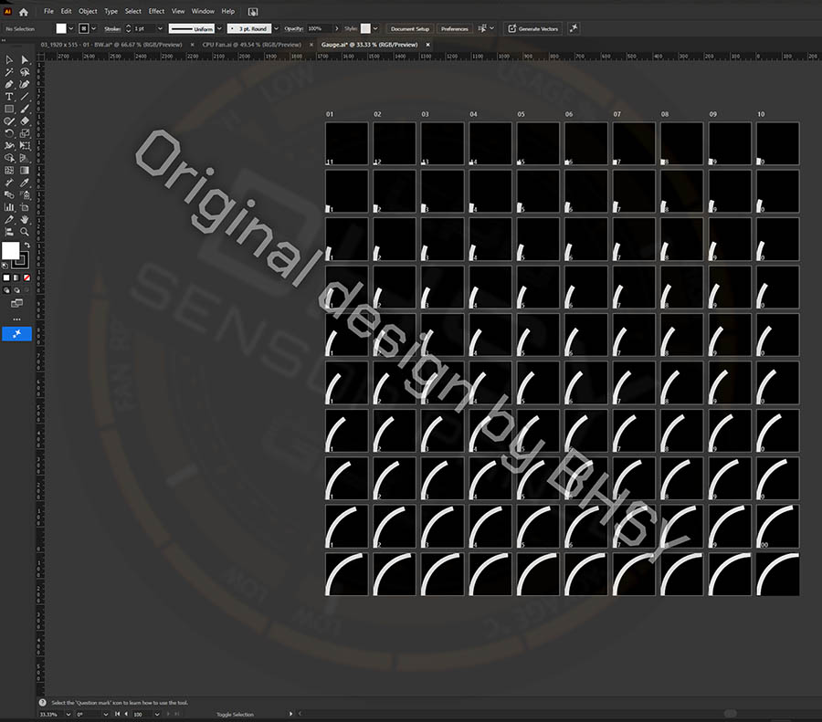Select the Magic Wand tool
The image size is (822, 722).
tap(9, 72)
